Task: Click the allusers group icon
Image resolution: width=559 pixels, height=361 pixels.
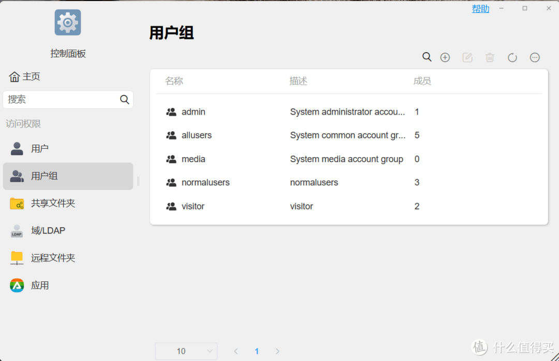Action: [x=171, y=135]
